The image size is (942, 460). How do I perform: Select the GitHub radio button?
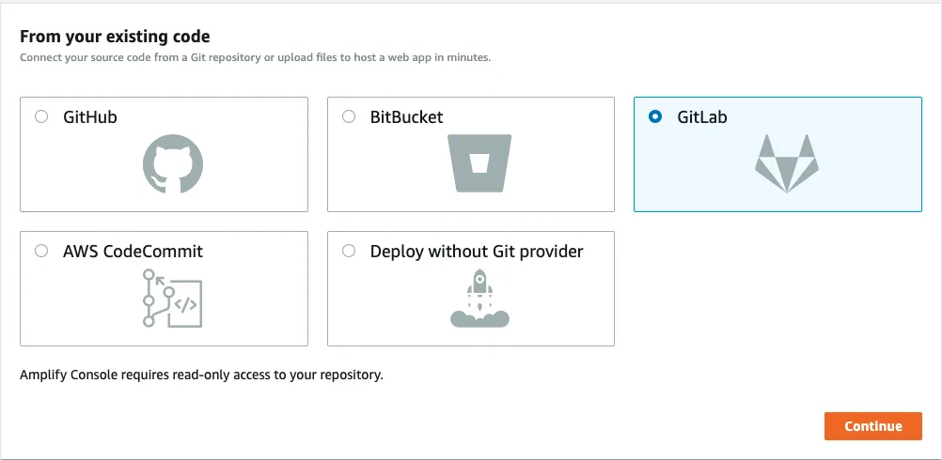point(41,117)
